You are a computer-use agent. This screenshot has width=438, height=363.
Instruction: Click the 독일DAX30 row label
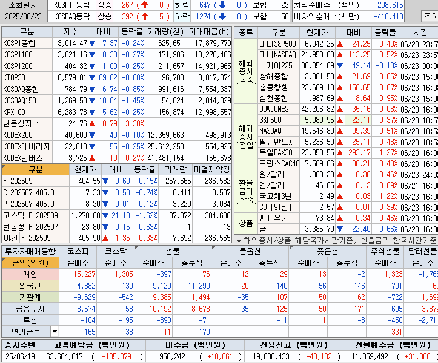[x=279, y=152]
